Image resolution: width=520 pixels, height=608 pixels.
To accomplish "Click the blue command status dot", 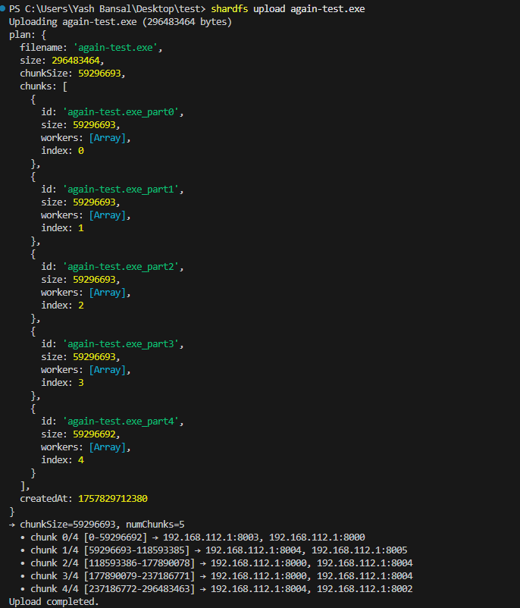I will tap(4, 9).
